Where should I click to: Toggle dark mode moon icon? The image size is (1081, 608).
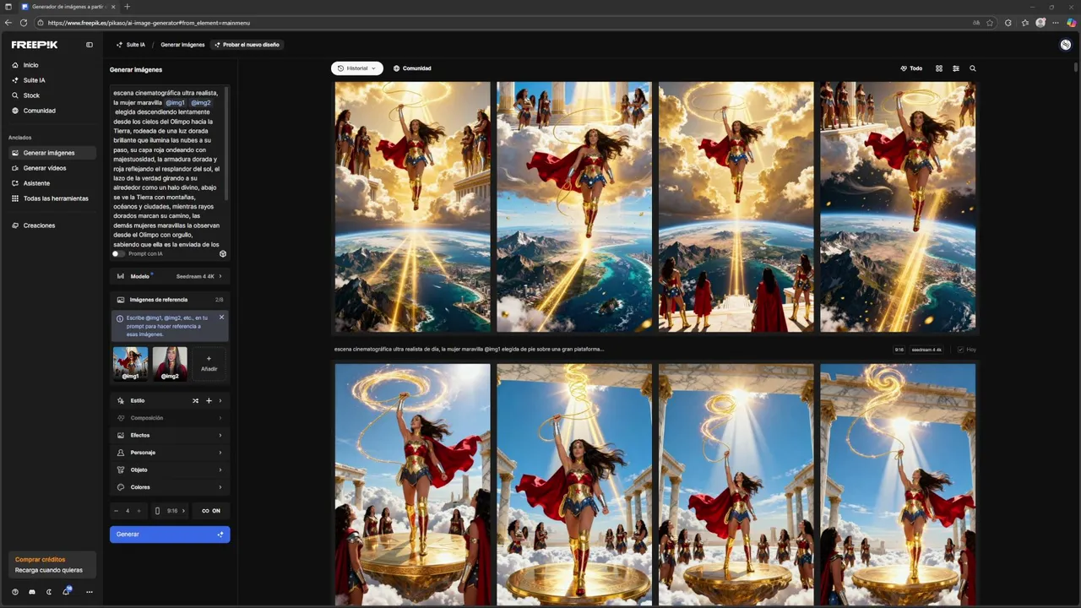pos(49,592)
